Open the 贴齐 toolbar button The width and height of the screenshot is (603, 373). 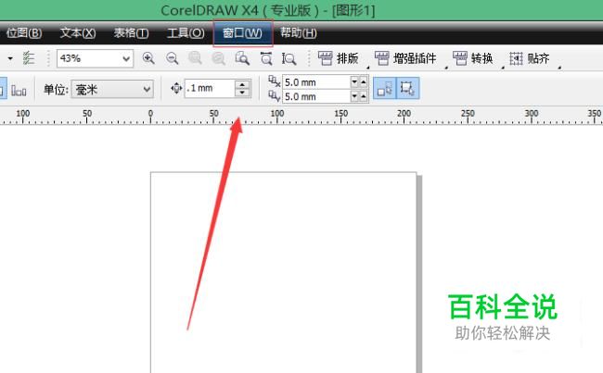(x=529, y=58)
